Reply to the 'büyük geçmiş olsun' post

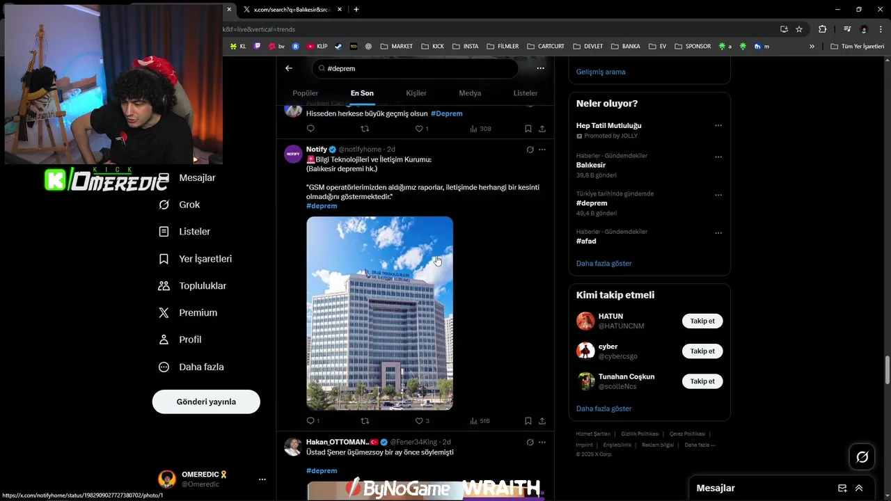click(310, 129)
